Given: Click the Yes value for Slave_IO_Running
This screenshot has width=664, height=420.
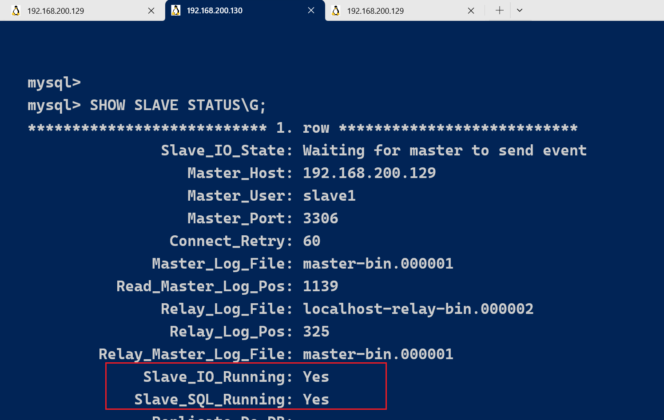Looking at the screenshot, I should [316, 377].
